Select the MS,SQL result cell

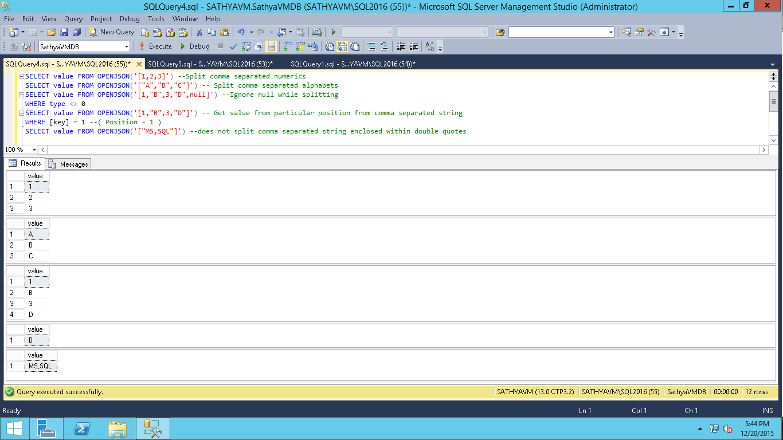tap(40, 364)
